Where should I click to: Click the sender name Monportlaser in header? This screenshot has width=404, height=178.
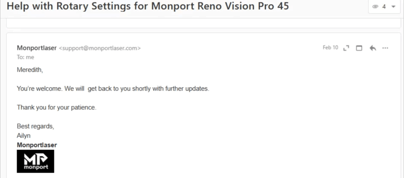click(x=37, y=48)
